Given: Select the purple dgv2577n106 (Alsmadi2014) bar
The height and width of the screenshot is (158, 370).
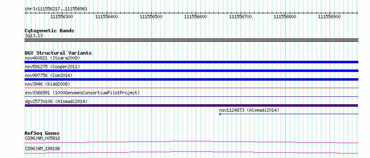Looking at the screenshot, I should tap(191, 105).
